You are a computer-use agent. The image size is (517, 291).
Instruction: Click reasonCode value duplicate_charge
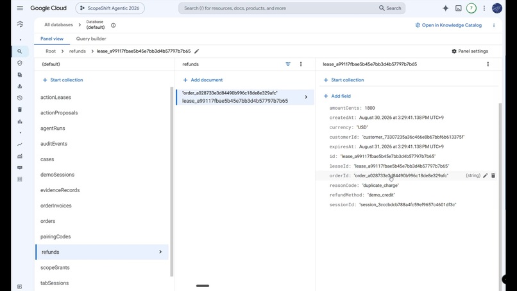click(380, 185)
